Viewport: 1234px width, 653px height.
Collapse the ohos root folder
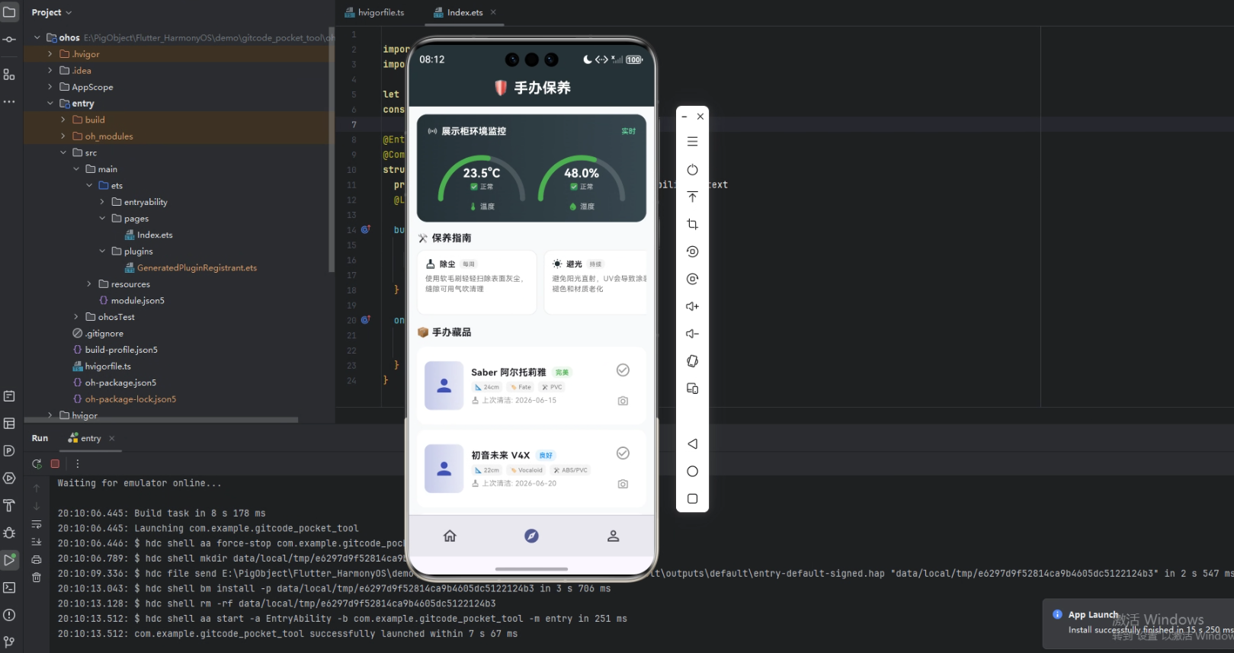37,37
